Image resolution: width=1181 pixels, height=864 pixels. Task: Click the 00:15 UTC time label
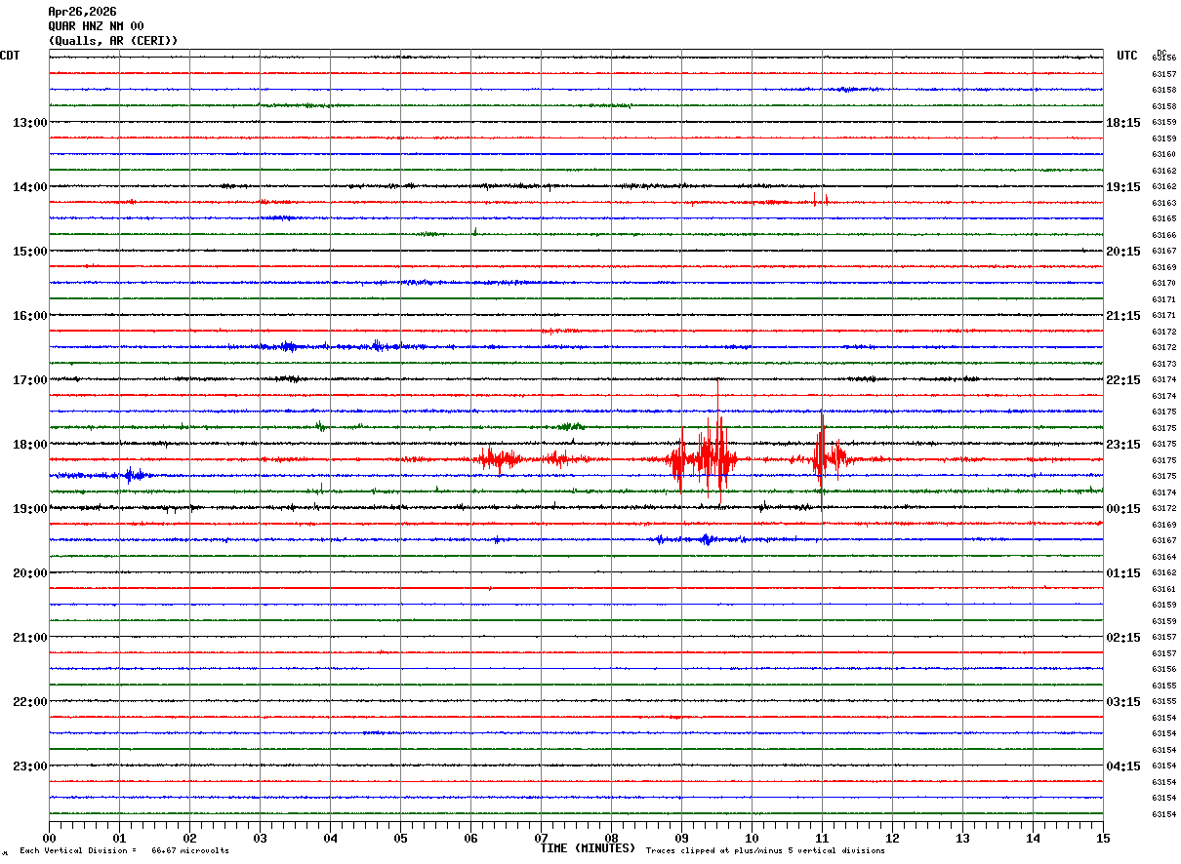1122,509
